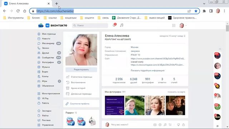Viewport: 229px width, 129px height.
Task: Click the ВКонтакте logo
Action: [57, 25]
